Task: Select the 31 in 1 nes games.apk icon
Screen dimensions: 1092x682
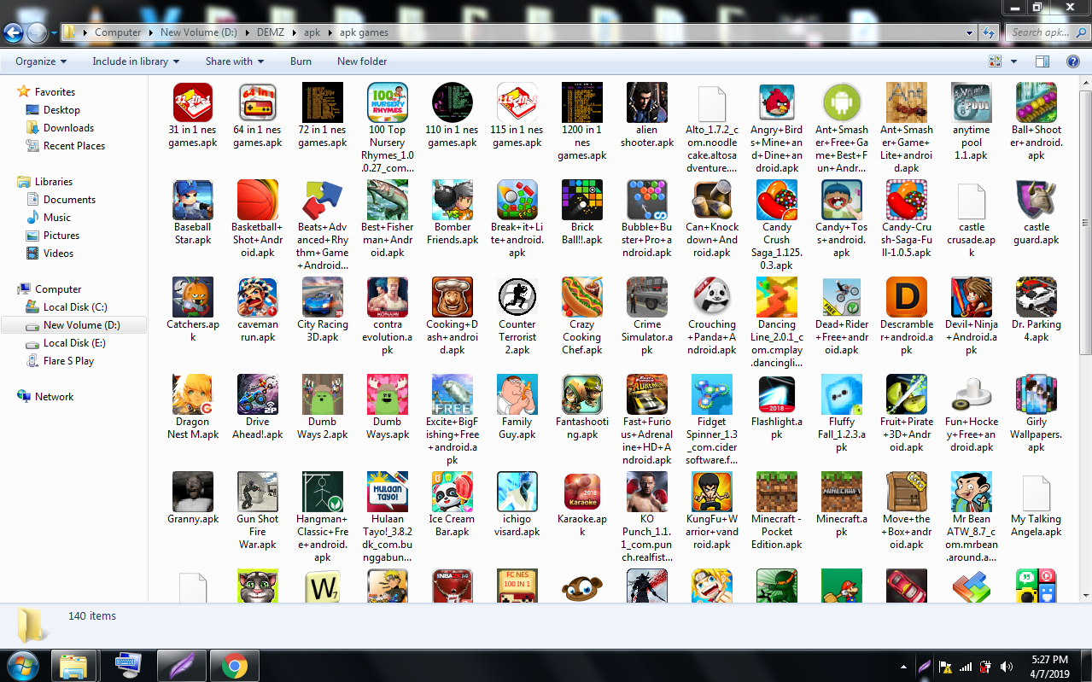Action: pyautogui.click(x=192, y=102)
